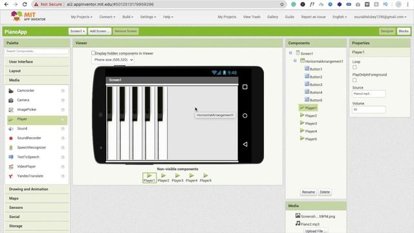Image resolution: width=414 pixels, height=233 pixels.
Task: Expand the Maps palette section
Action: pos(37,199)
